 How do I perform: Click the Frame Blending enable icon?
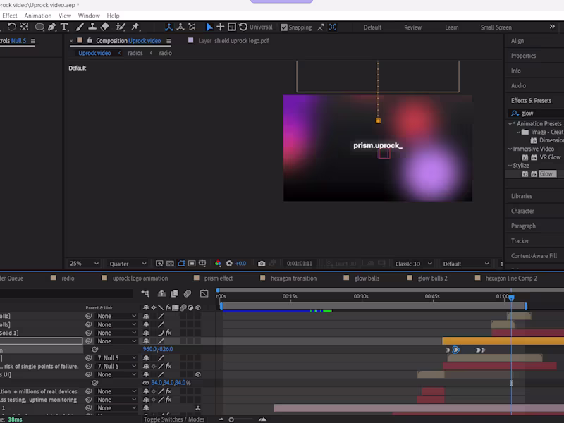(x=174, y=293)
